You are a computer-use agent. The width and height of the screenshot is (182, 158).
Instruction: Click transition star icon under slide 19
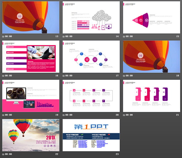[x=3, y=115]
